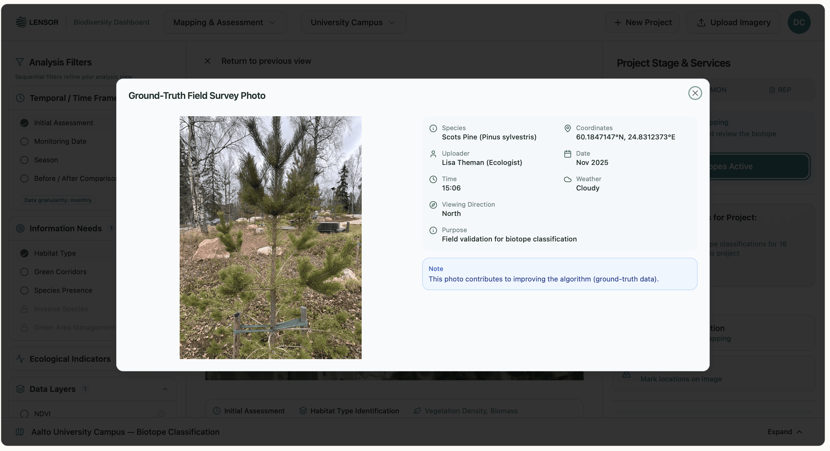
Task: Click the X icon beside Return to previous view
Action: pos(208,61)
